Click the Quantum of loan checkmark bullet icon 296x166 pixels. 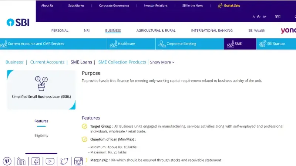click(84, 139)
